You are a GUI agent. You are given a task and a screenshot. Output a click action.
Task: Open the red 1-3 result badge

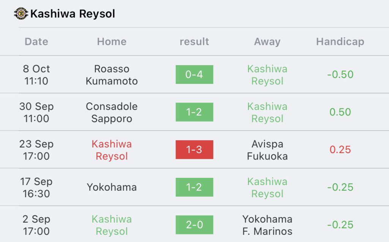pos(194,149)
